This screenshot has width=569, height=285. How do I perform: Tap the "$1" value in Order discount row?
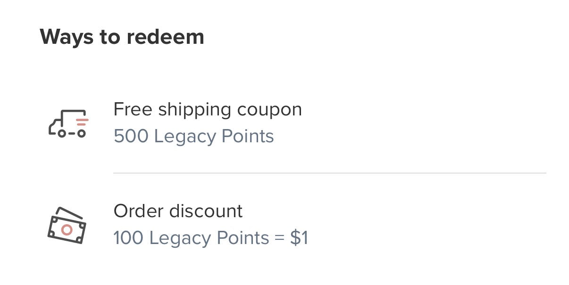(299, 238)
